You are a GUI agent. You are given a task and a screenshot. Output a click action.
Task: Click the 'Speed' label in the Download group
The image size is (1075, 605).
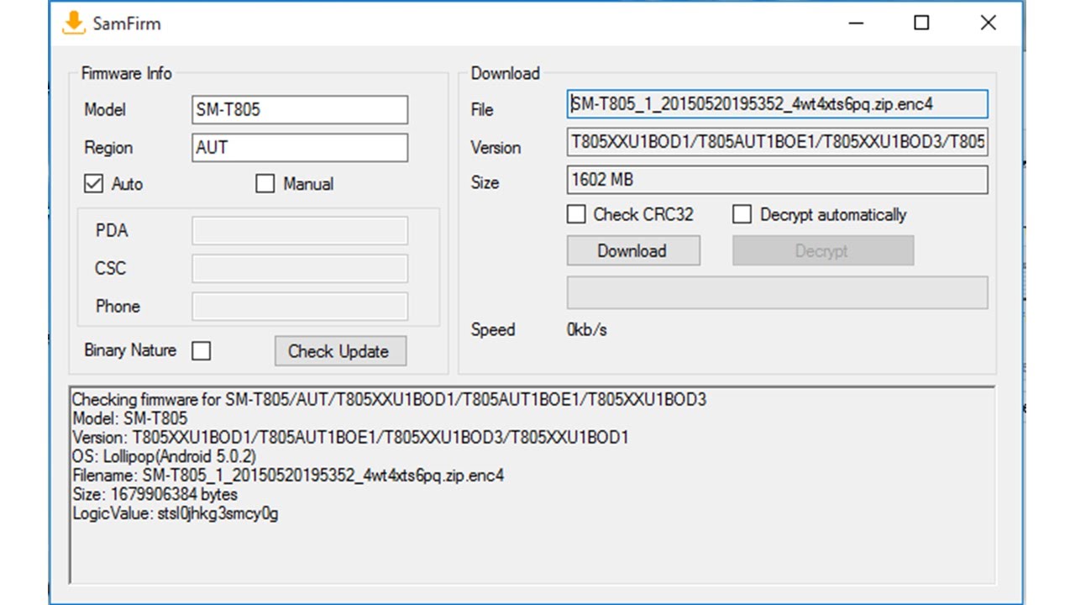pyautogui.click(x=493, y=330)
